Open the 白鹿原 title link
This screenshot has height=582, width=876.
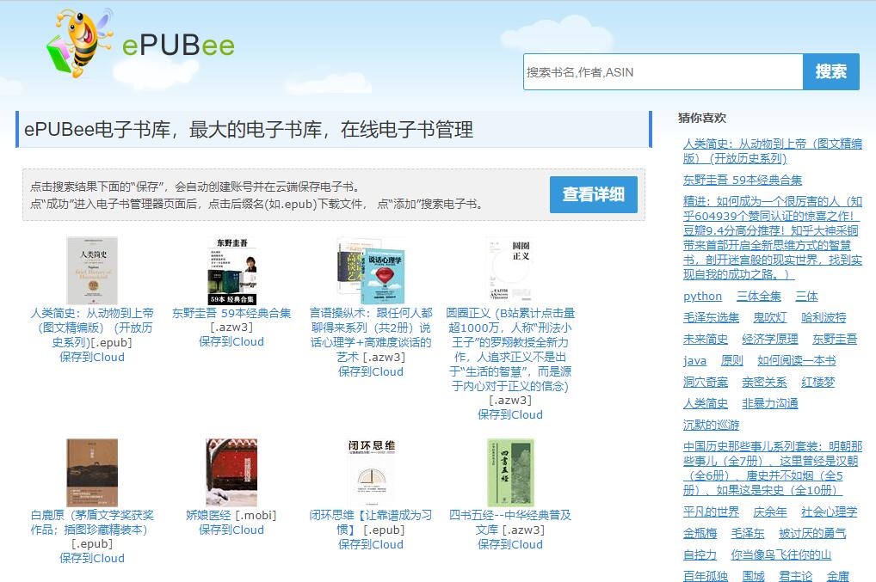[x=92, y=523]
